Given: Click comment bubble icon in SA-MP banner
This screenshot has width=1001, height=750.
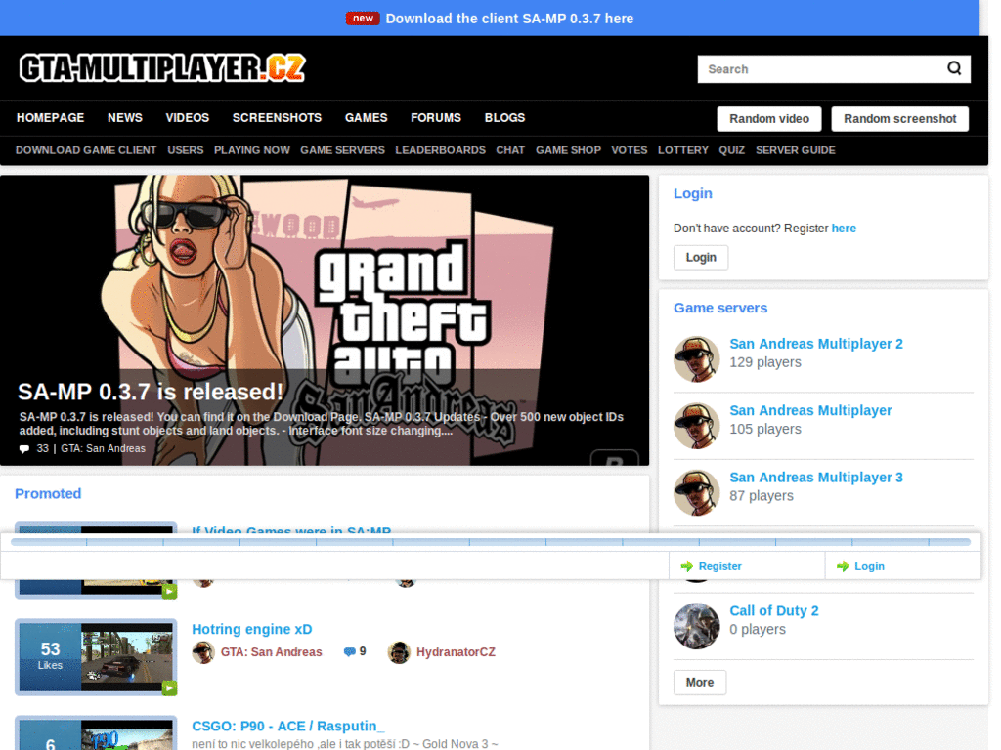Looking at the screenshot, I should tap(24, 449).
